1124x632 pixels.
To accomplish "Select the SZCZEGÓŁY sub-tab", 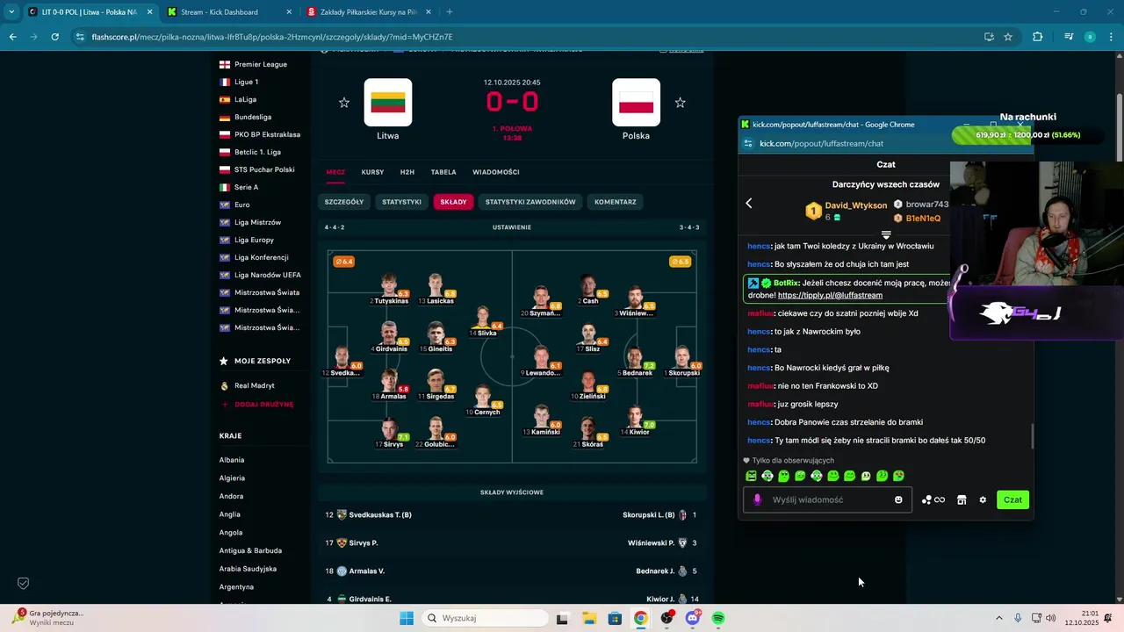I will pos(344,202).
